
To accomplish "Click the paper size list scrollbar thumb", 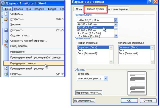I will click(x=116, y=29).
